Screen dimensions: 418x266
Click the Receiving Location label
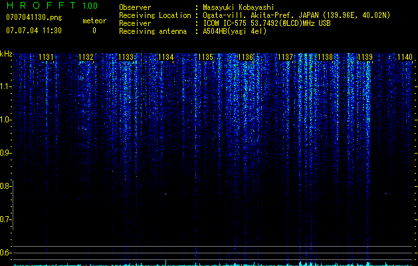155,15
